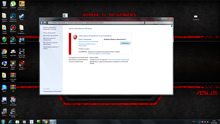Open Настройка параметров in the sidebar
The image size is (220, 124).
(50, 36)
